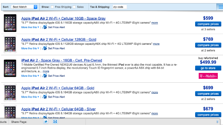Image resolution: width=223 pixels, height=125 pixels.
Task: Expand More like this for 16GB Space Gray
Action: pyautogui.click(x=30, y=27)
